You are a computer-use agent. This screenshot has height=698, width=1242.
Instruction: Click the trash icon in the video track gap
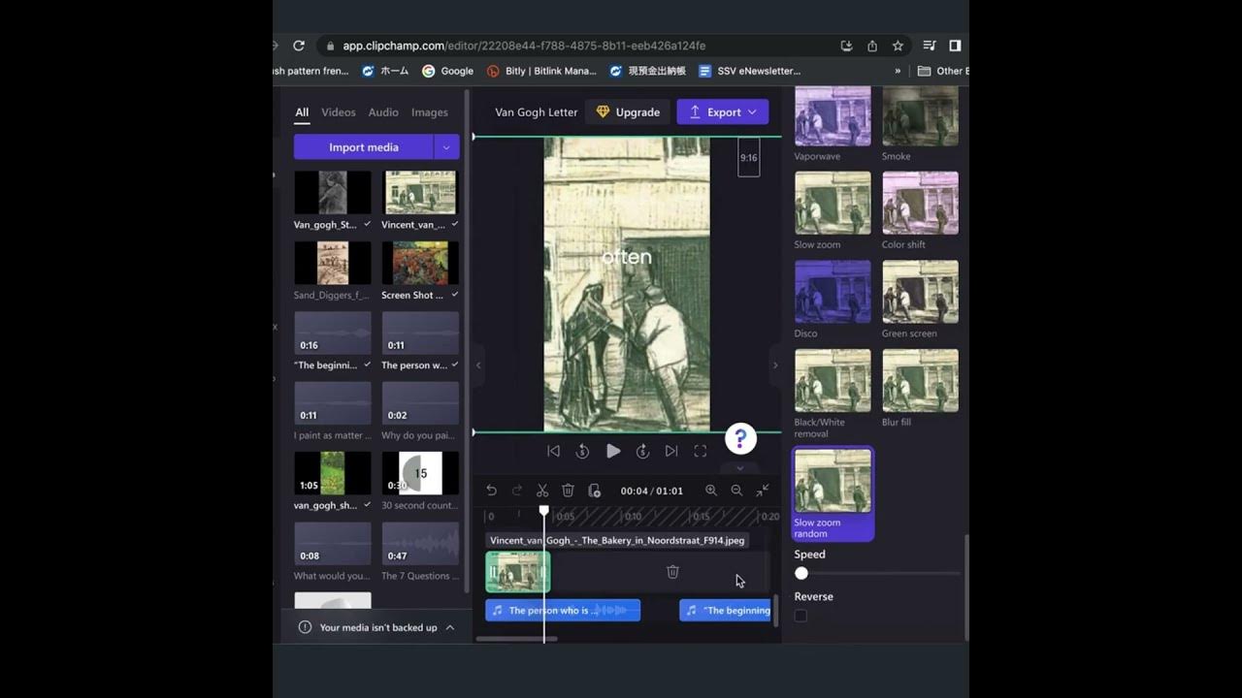[672, 572]
